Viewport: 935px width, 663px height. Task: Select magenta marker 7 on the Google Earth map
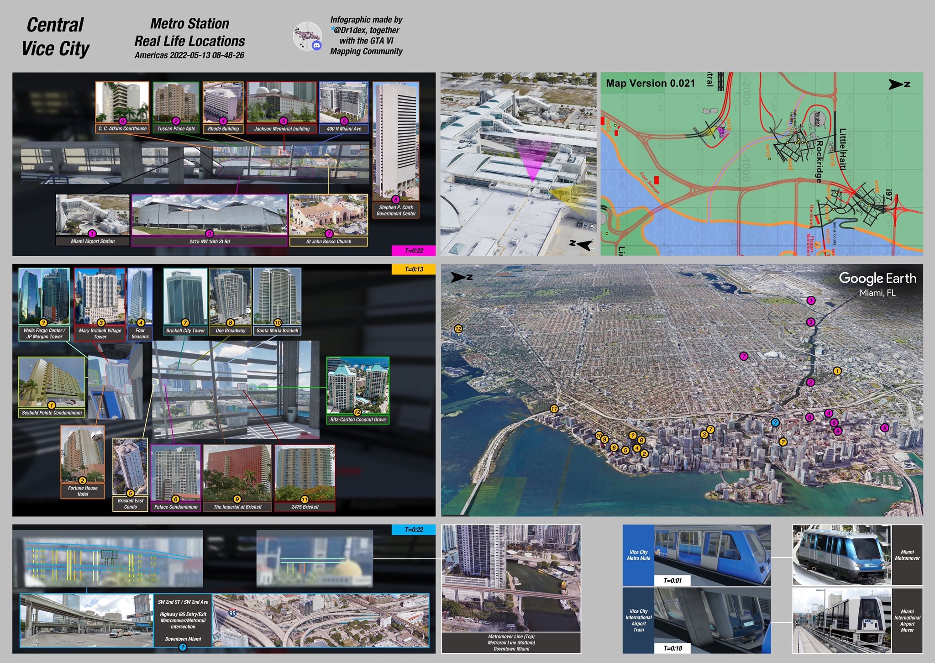tap(744, 356)
